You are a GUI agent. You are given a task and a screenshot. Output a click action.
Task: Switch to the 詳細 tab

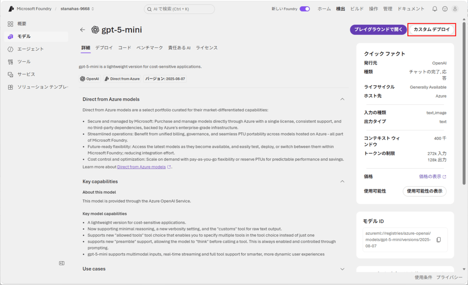pos(86,47)
